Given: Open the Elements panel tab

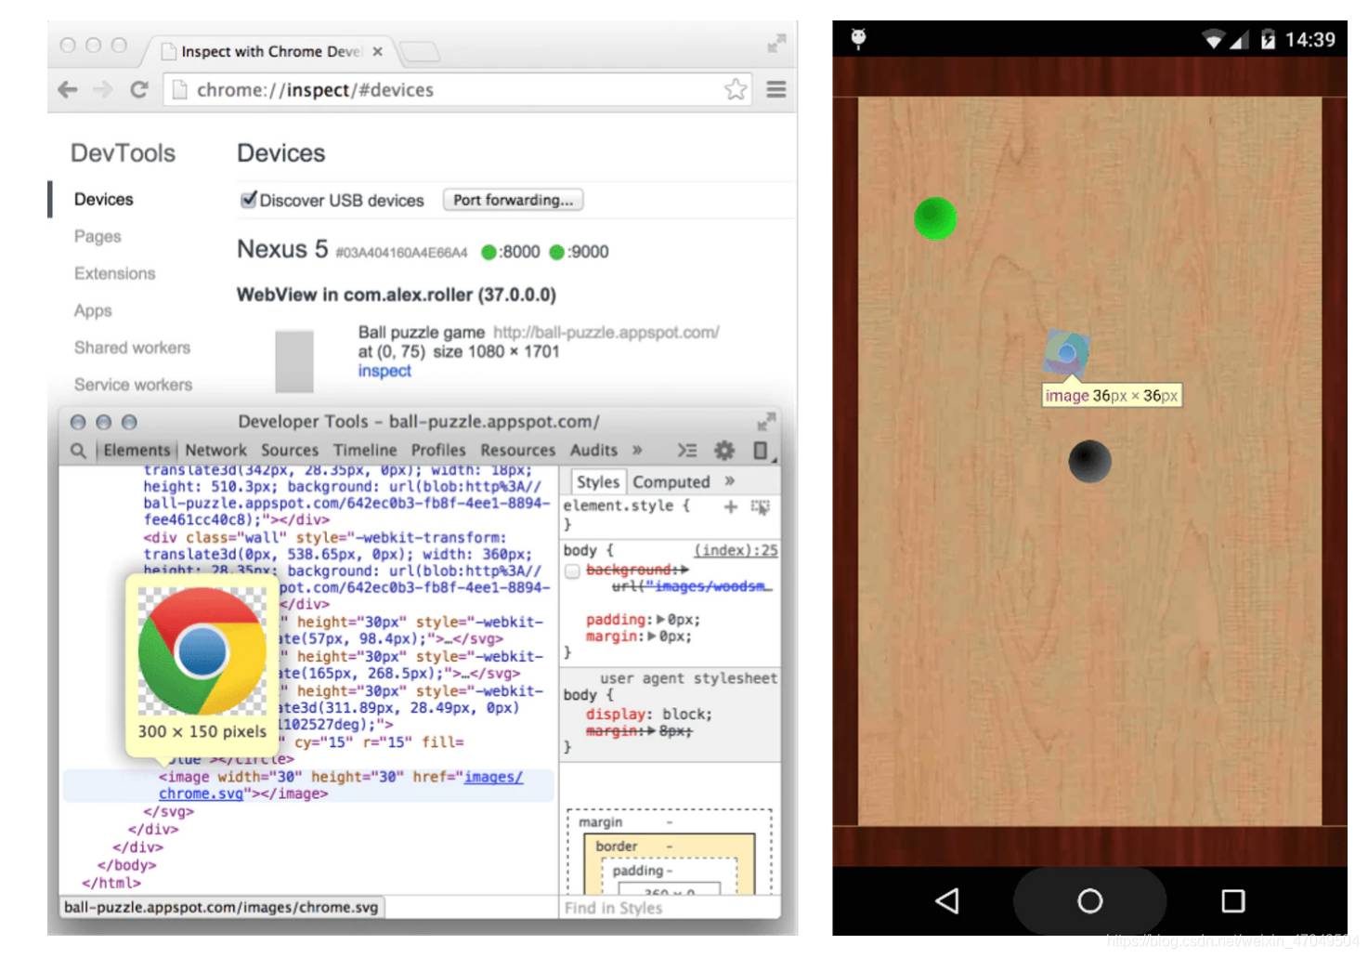Looking at the screenshot, I should coord(137,451).
